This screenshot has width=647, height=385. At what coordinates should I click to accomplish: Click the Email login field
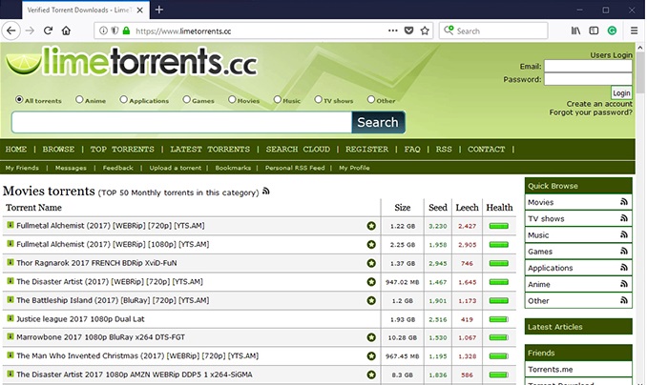[x=588, y=66]
